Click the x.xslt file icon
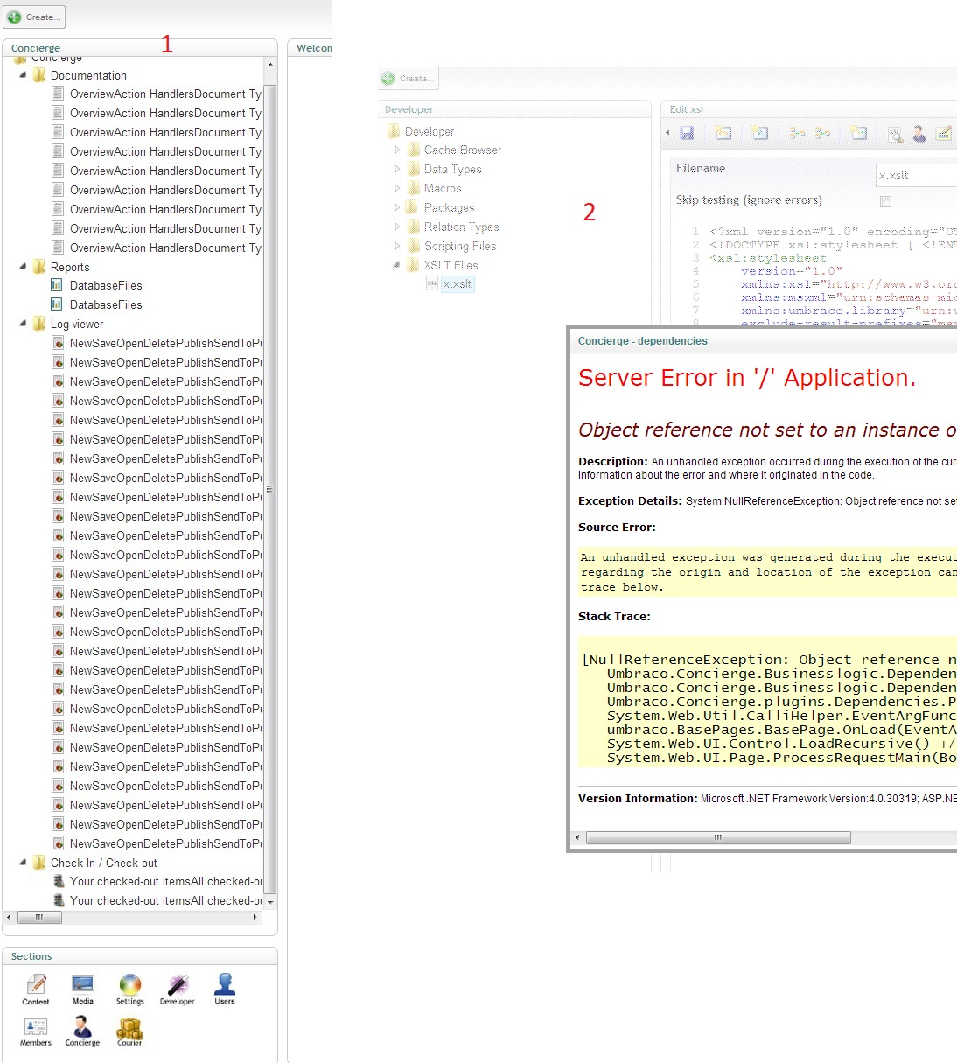This screenshot has width=957, height=1063. point(432,283)
